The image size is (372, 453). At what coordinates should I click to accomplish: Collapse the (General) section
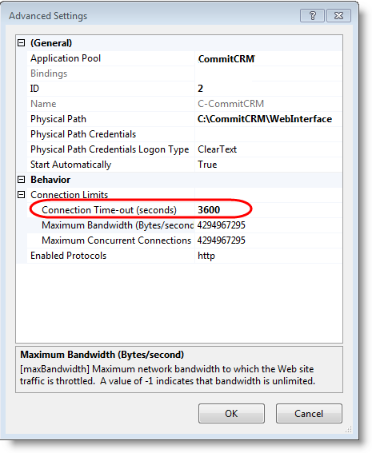[21, 43]
